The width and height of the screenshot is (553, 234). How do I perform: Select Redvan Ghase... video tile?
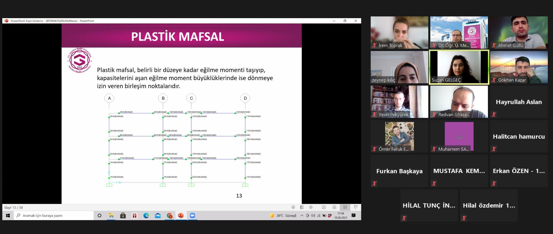coord(459,102)
